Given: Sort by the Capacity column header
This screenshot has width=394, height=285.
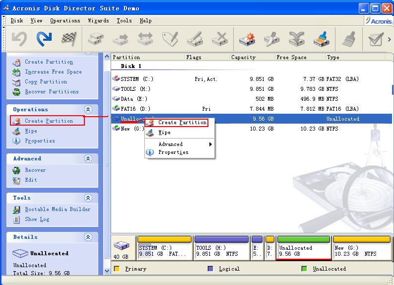Looking at the screenshot, I should point(252,57).
